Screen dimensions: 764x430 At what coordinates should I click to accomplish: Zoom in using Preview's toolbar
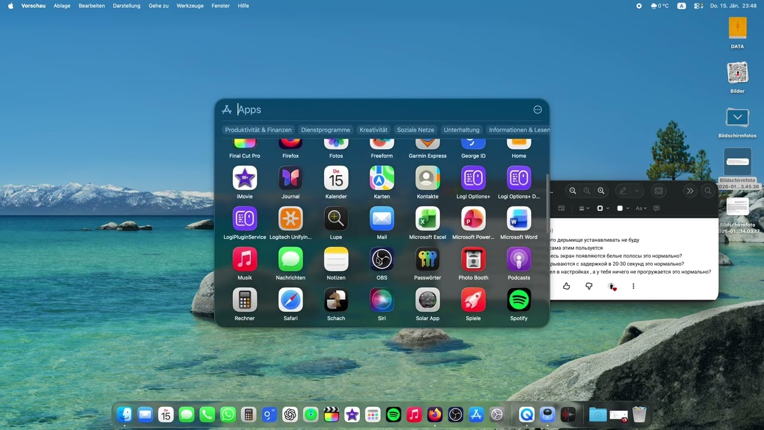pos(601,191)
